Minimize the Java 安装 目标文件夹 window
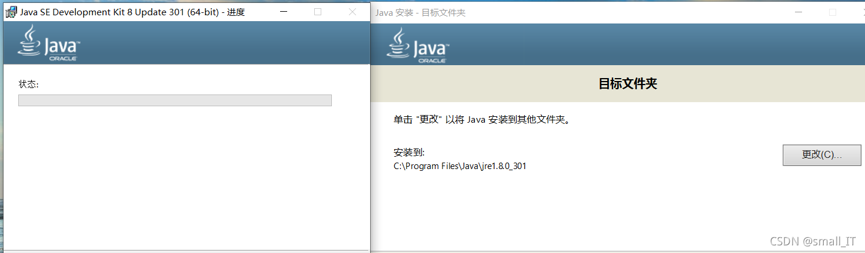The width and height of the screenshot is (865, 253). click(x=798, y=12)
